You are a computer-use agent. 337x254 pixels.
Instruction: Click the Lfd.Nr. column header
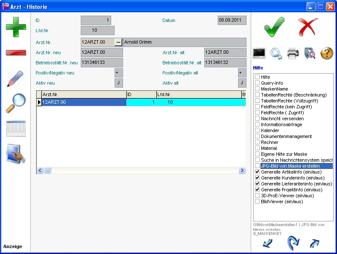198,94
